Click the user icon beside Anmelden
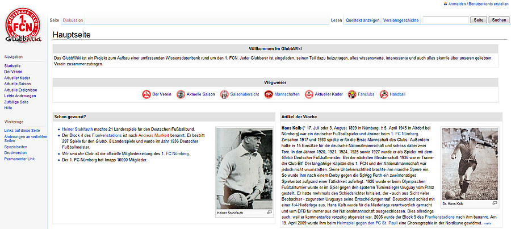This screenshot has height=229, width=511. [x=446, y=3]
